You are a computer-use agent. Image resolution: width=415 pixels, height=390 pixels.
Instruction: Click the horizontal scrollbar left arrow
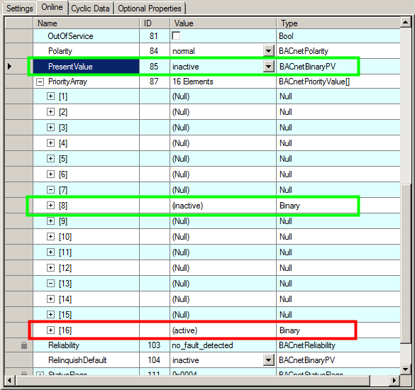[9, 381]
